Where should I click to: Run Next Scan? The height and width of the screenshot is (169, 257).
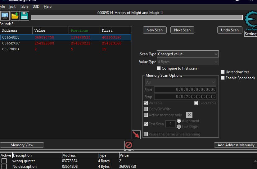(182, 30)
